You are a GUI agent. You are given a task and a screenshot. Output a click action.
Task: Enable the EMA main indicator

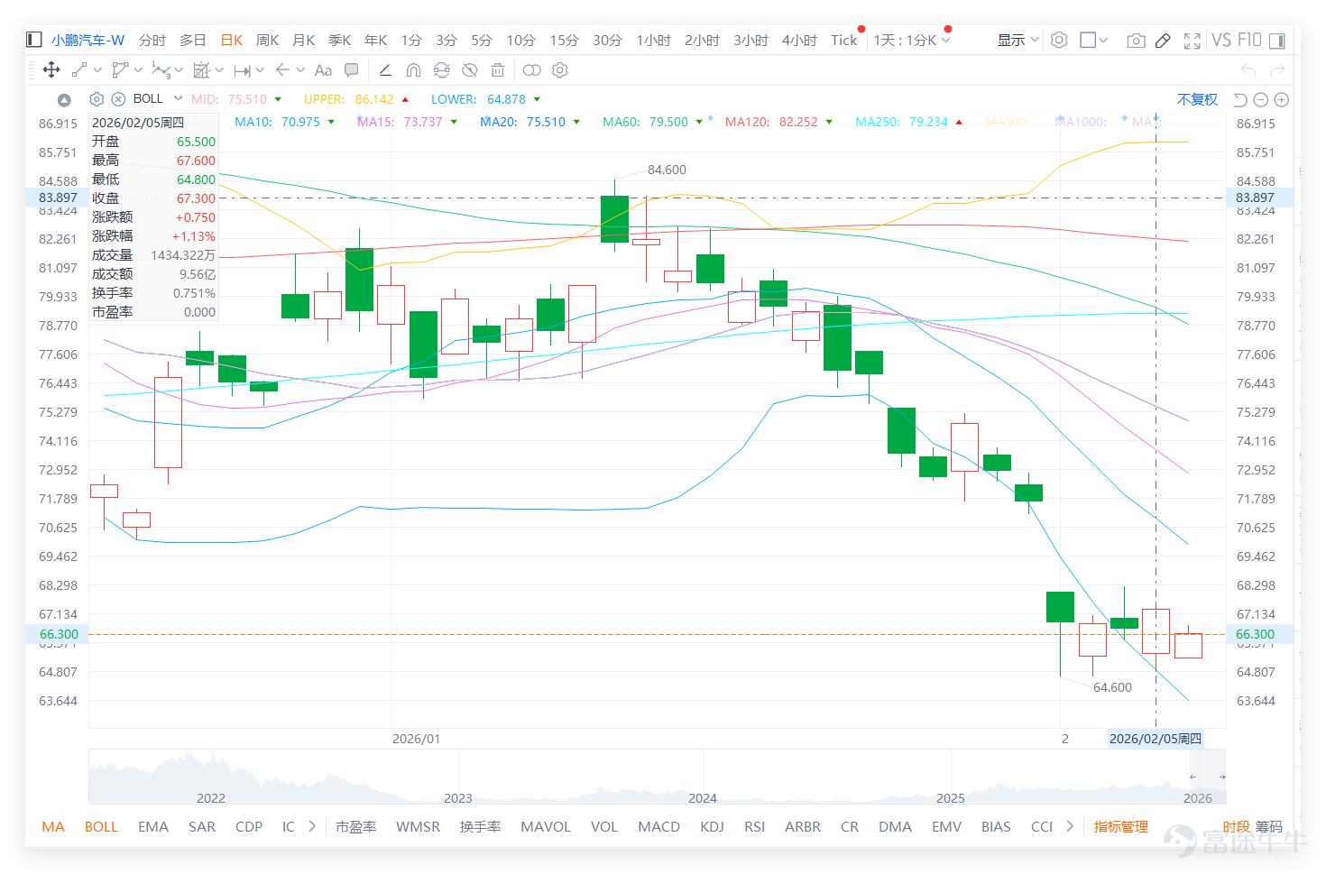coord(153,826)
